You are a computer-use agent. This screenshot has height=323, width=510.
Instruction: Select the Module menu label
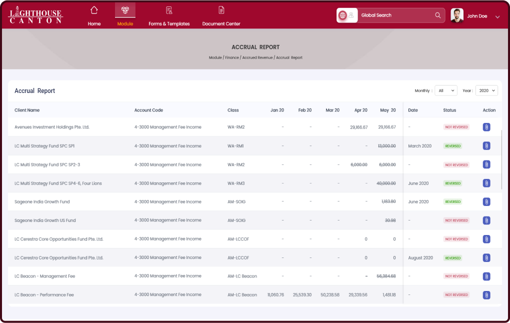coord(125,23)
